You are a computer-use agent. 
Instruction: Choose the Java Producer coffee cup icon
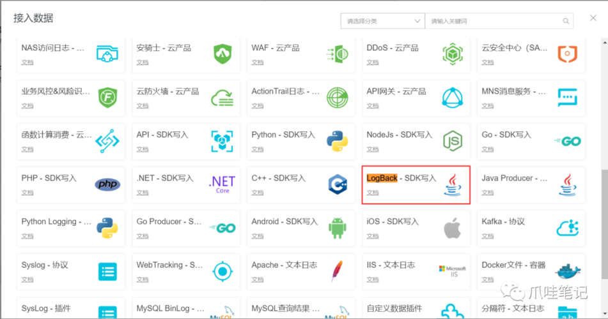(568, 184)
